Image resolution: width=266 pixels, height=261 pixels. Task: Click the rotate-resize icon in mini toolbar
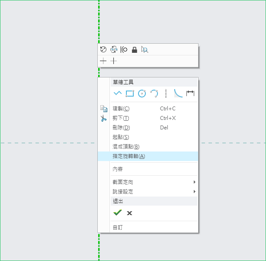103,49
